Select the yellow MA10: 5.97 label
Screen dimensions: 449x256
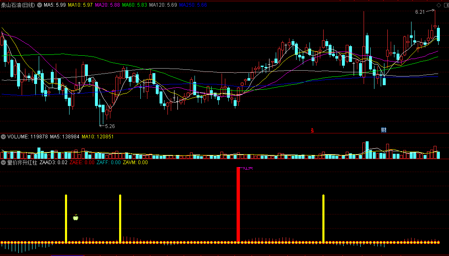click(x=80, y=5)
